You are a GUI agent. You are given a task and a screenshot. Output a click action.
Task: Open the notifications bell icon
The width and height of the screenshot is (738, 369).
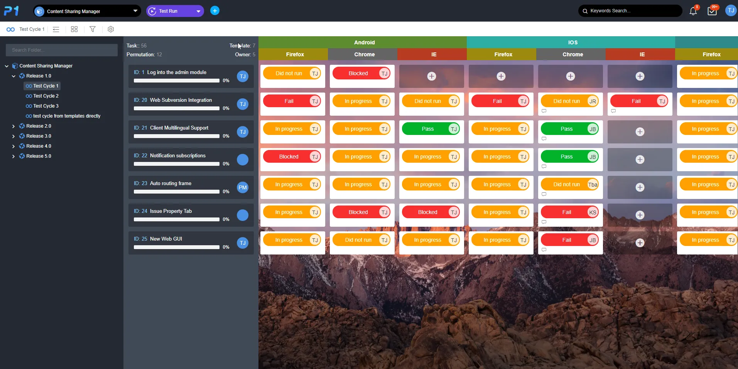click(693, 11)
